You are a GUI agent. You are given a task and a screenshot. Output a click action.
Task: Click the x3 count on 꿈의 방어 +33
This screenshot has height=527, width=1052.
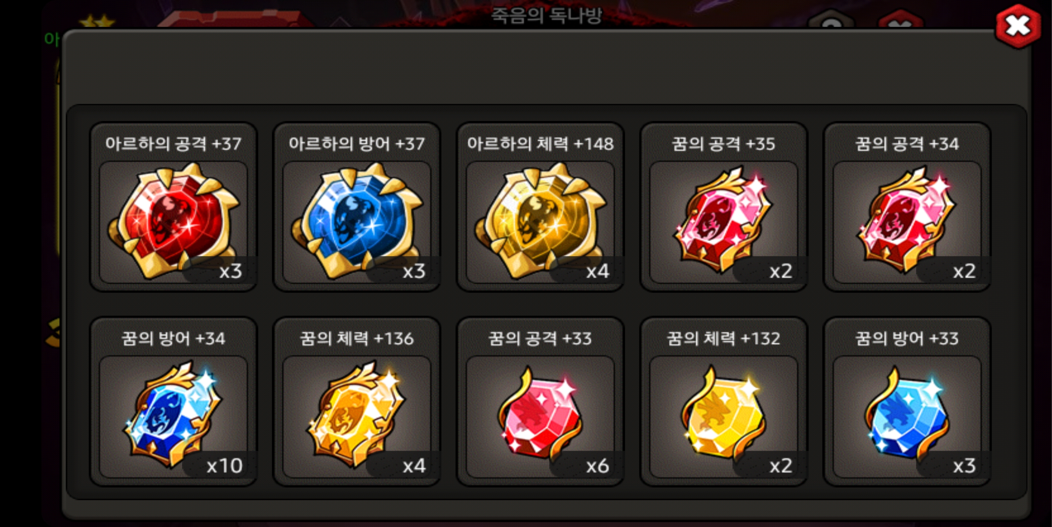click(964, 466)
